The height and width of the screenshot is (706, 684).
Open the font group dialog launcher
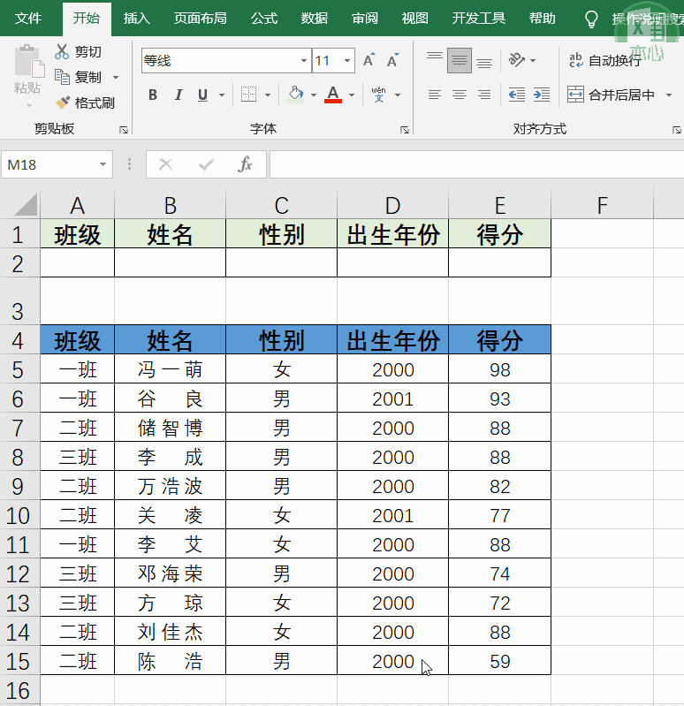point(405,130)
